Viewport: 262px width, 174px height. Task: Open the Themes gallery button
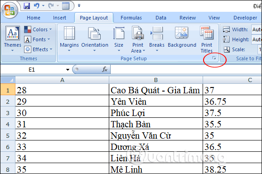[x=13, y=39]
